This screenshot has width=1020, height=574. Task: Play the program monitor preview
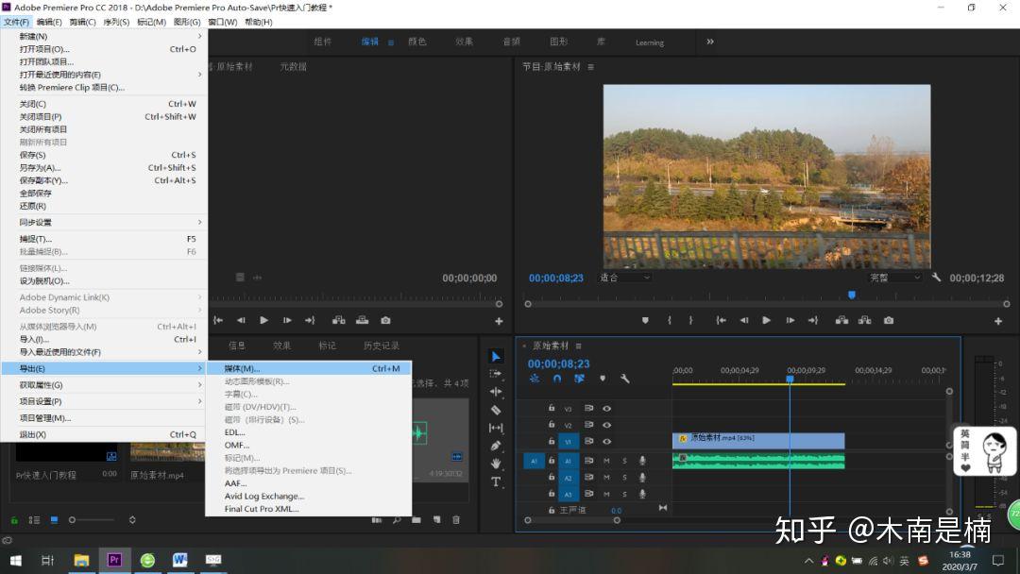point(766,320)
